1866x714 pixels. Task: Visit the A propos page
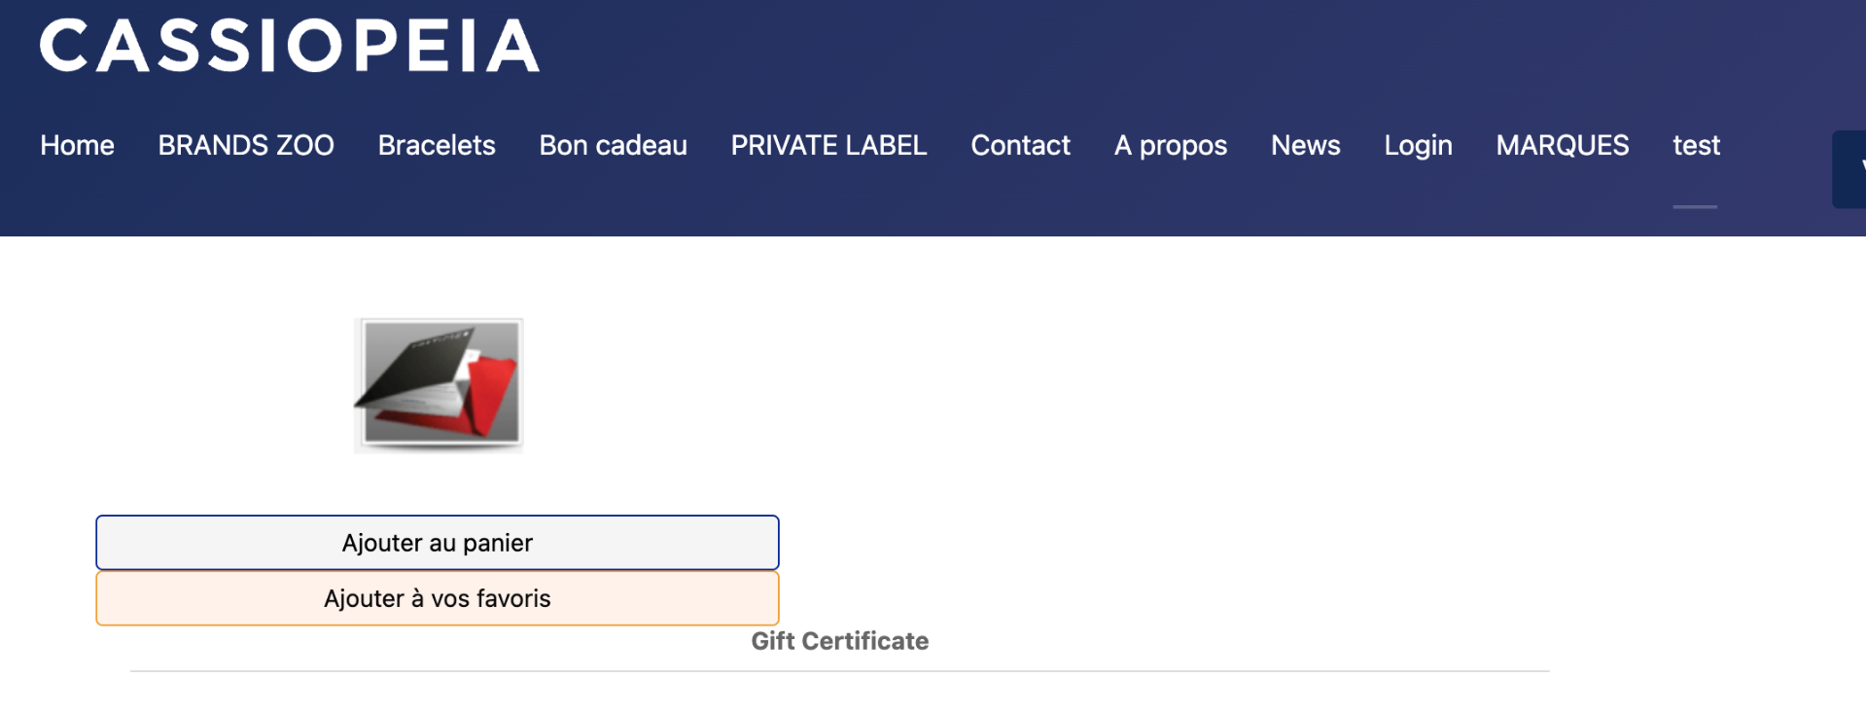pos(1170,145)
